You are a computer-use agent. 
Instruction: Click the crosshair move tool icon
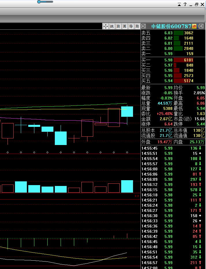pos(106,26)
